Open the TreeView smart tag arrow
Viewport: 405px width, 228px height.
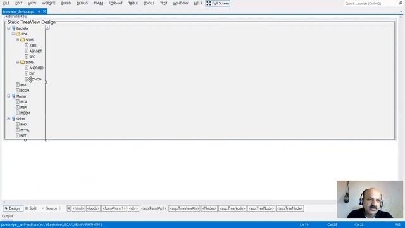click(x=47, y=27)
